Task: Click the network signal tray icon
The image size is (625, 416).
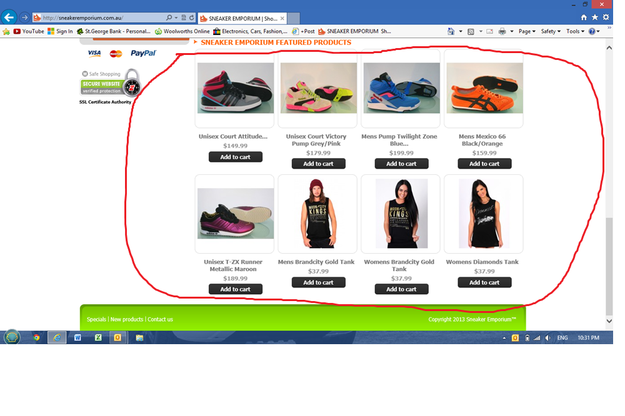Action: [x=537, y=338]
